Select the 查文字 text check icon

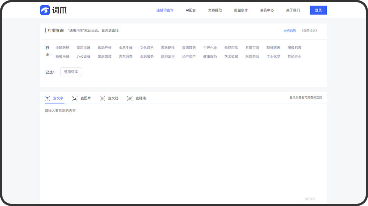tap(47, 98)
